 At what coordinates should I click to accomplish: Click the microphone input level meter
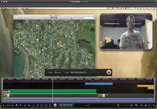tap(96, 73)
